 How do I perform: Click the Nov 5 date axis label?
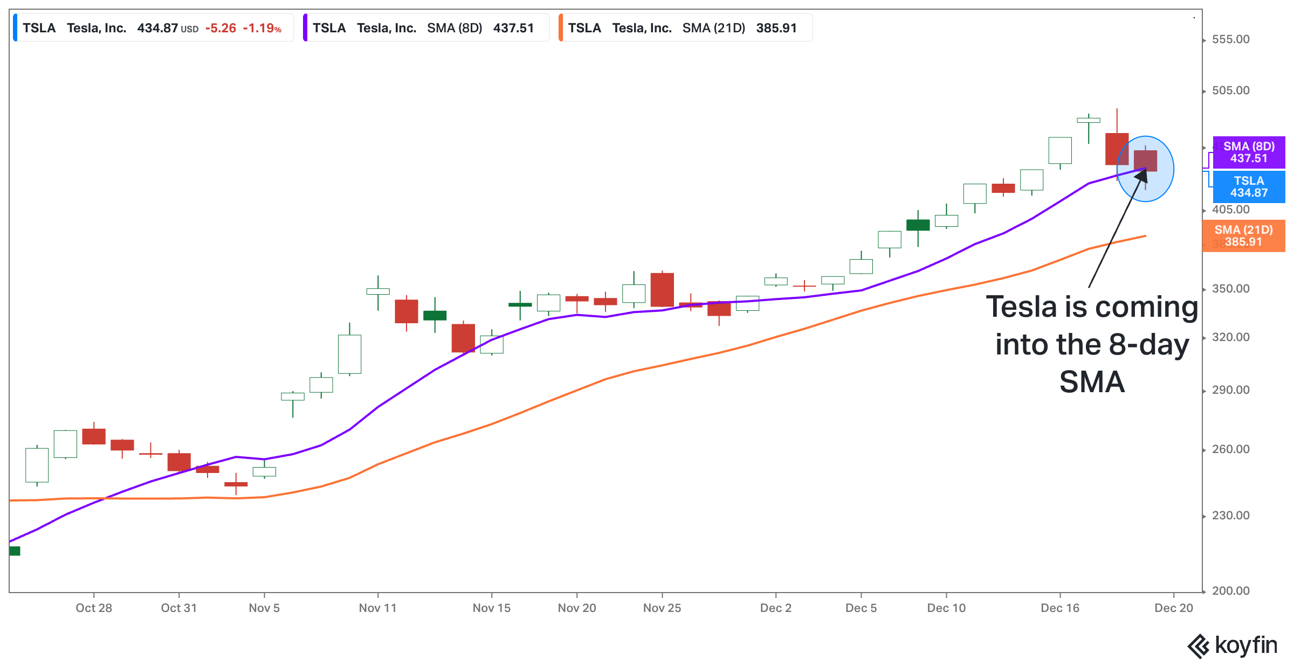tap(264, 608)
